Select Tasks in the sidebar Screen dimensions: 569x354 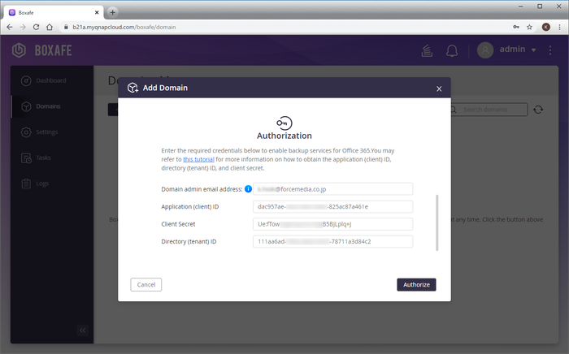[43, 158]
